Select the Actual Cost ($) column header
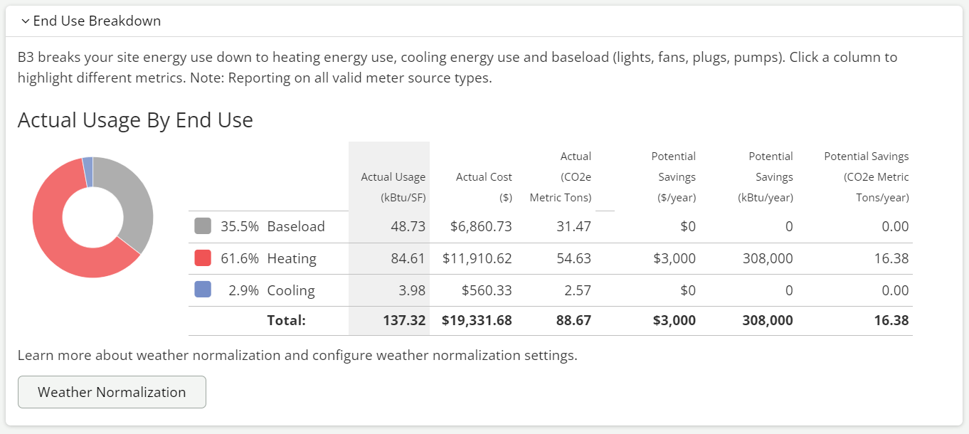969x434 pixels. pyautogui.click(x=484, y=186)
